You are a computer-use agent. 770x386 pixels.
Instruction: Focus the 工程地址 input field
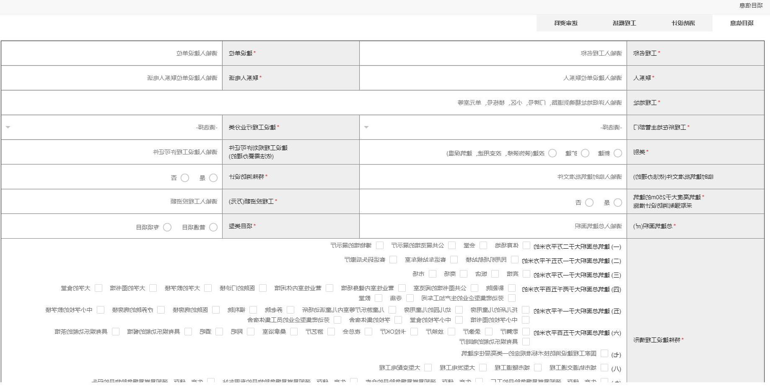pyautogui.click(x=314, y=103)
